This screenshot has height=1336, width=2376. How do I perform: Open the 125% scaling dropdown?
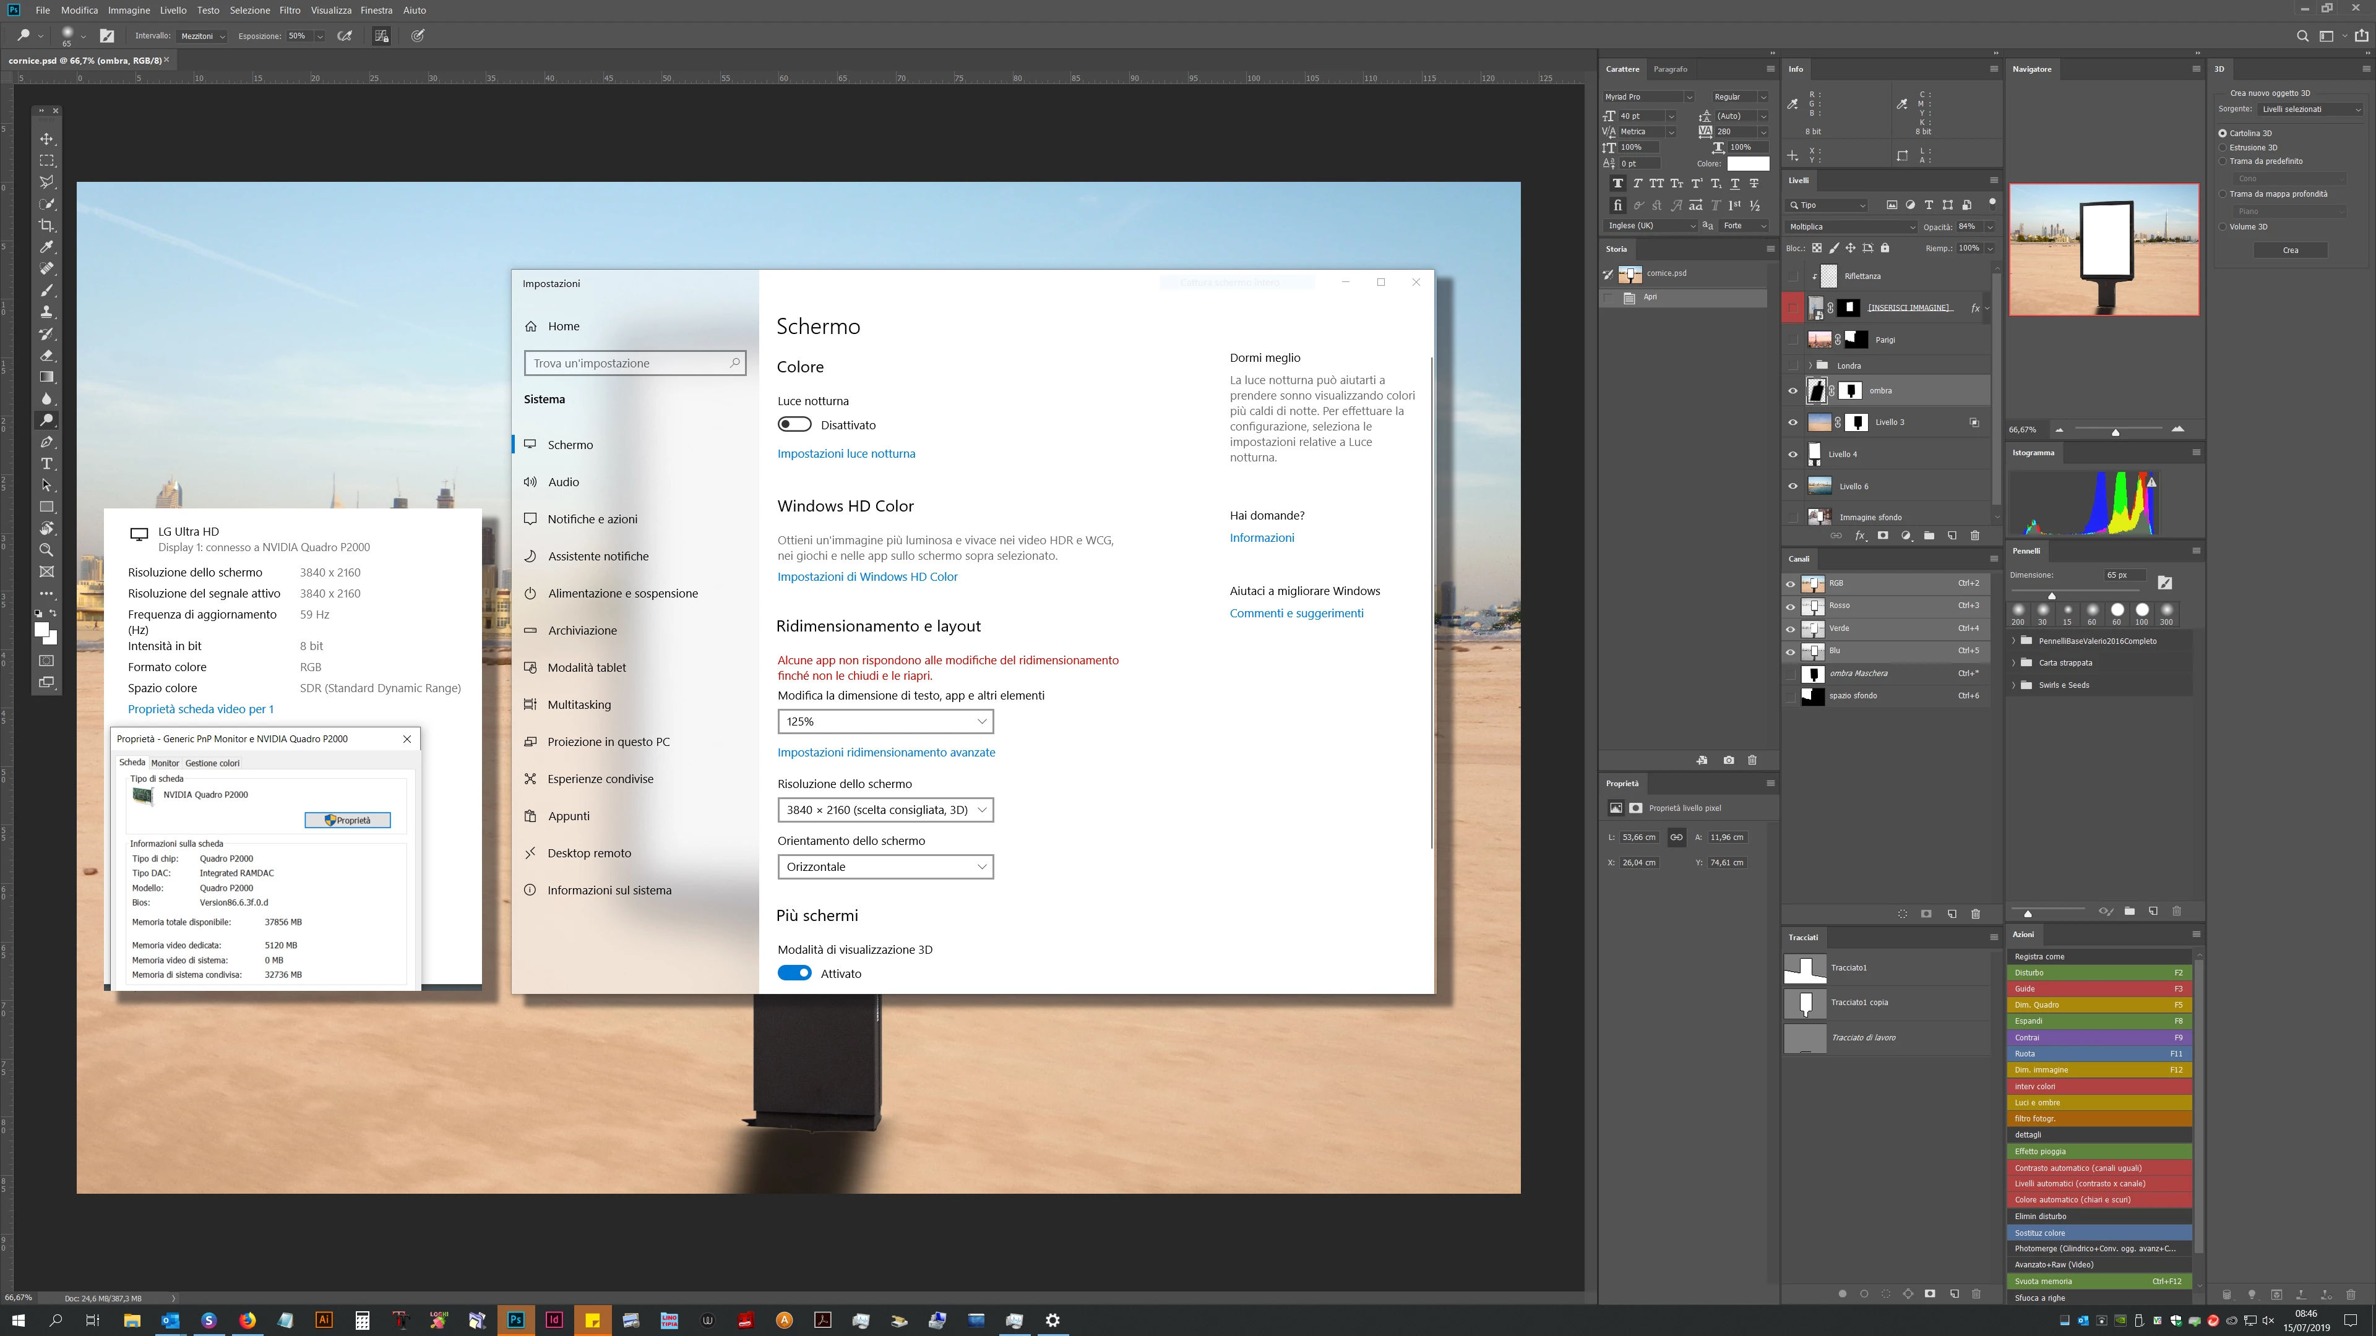pyautogui.click(x=885, y=721)
